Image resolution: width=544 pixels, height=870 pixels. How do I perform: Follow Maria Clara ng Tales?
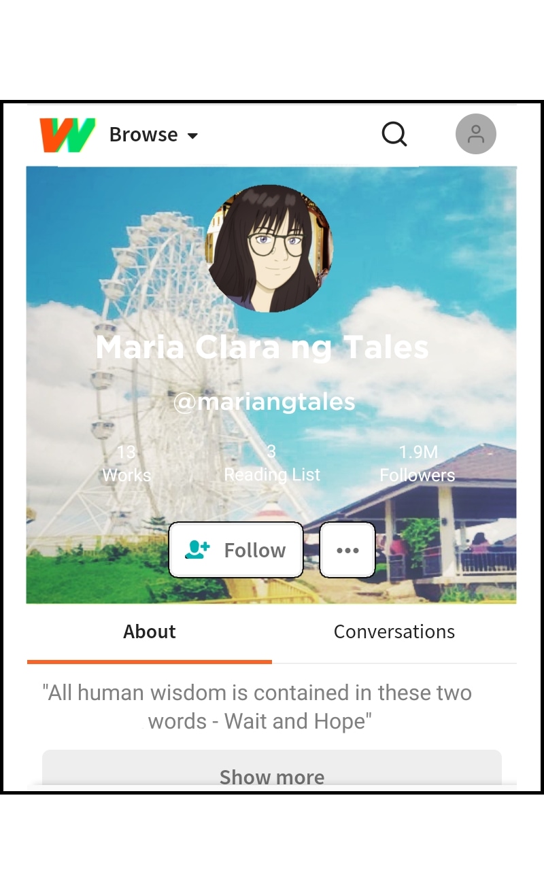pos(236,550)
